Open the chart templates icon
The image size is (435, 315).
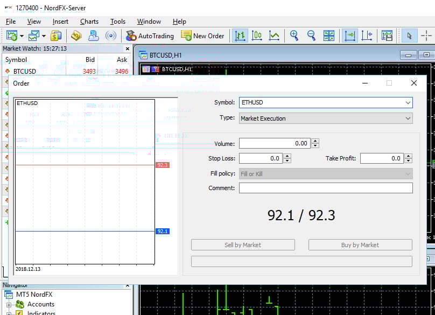pyautogui.click(x=387, y=36)
